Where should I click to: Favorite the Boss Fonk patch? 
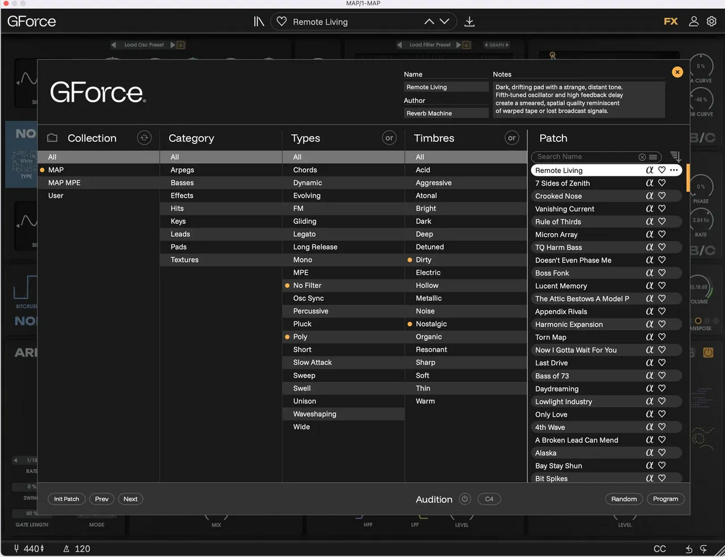pos(662,273)
